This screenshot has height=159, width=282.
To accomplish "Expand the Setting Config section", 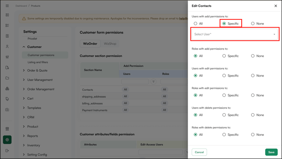I will pos(24,154).
